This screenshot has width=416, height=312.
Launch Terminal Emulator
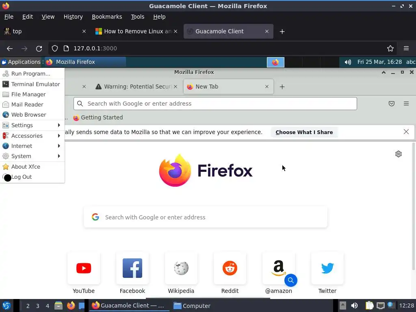click(32, 84)
